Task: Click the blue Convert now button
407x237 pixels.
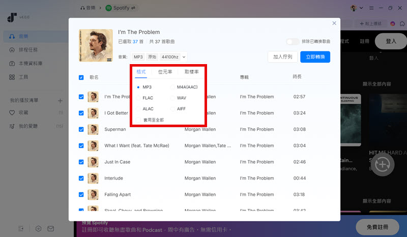Action: pos(315,57)
